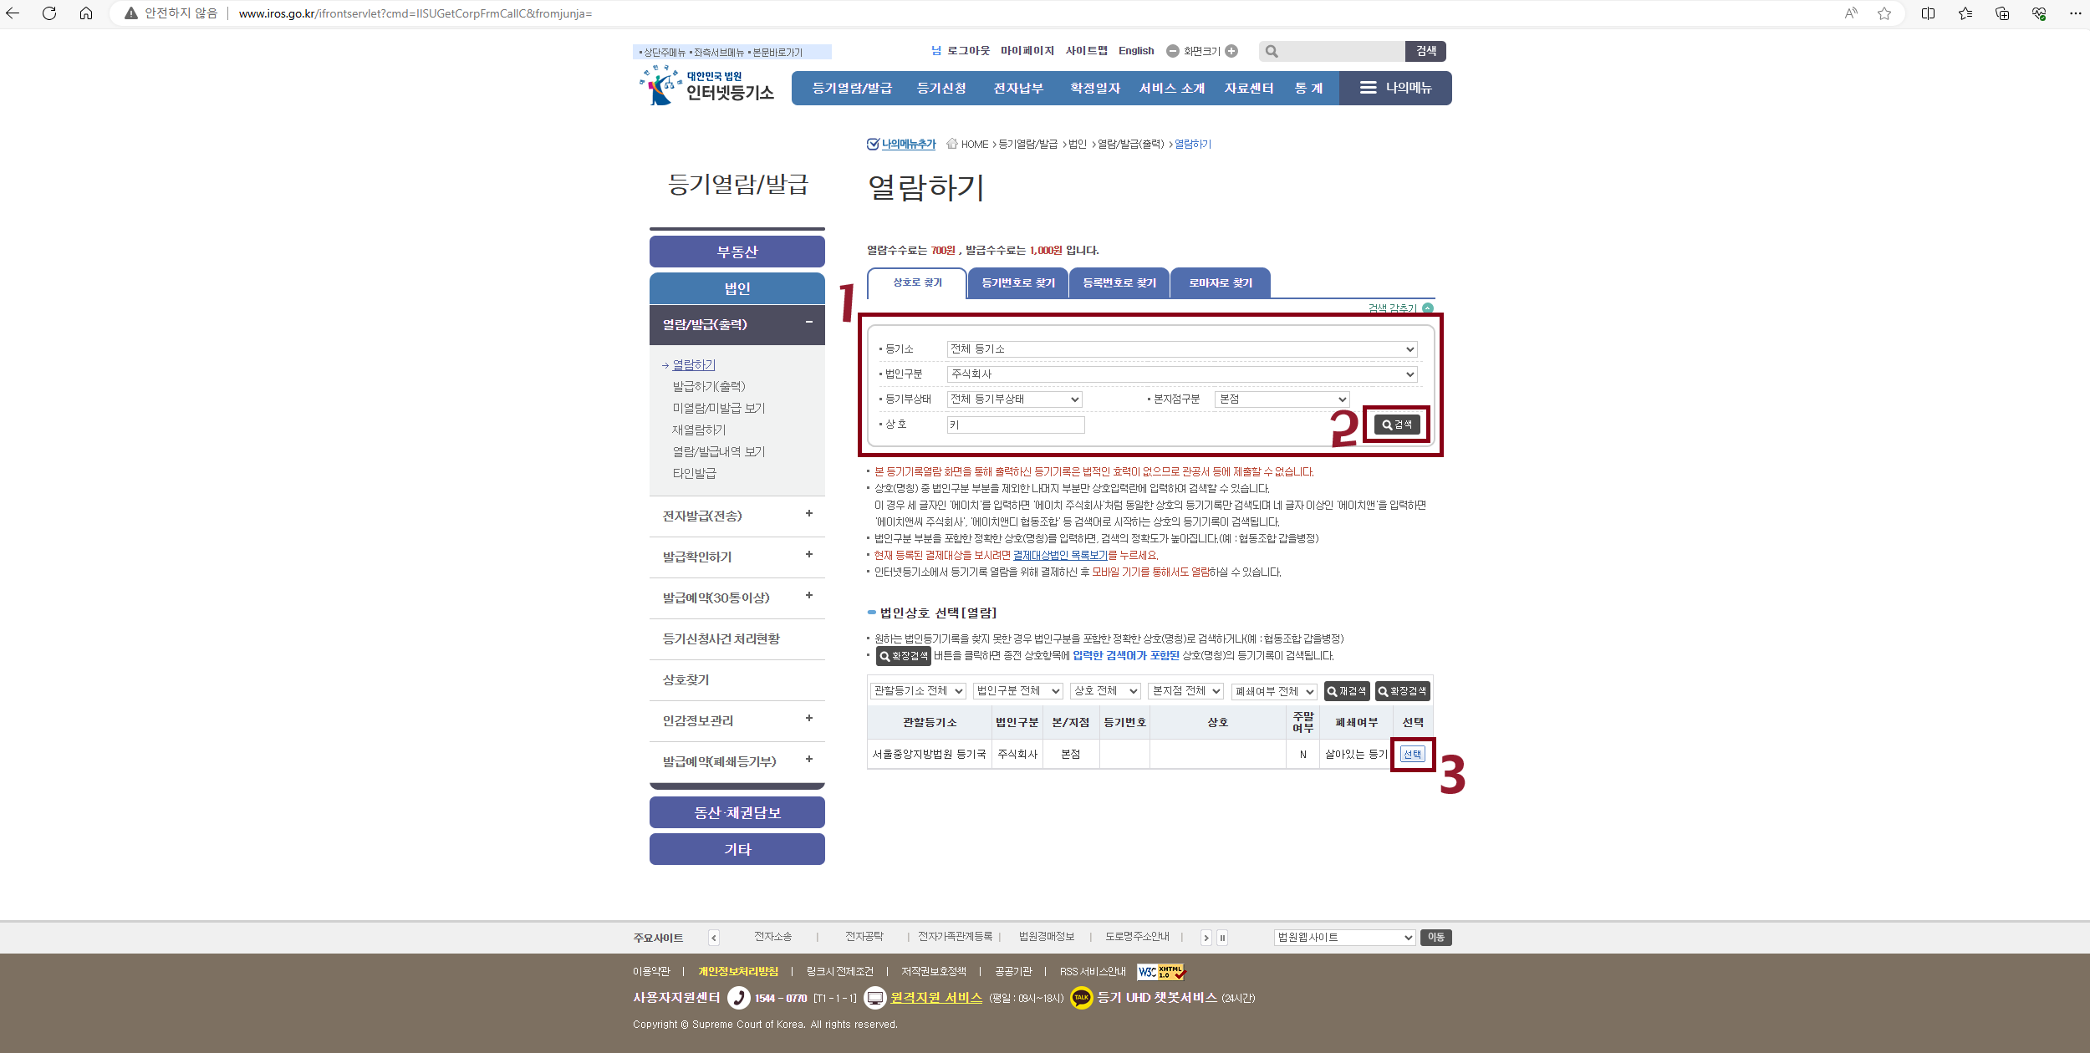Collapse the 열람/발급(출력) sidebar section
The image size is (2090, 1053).
click(x=808, y=323)
